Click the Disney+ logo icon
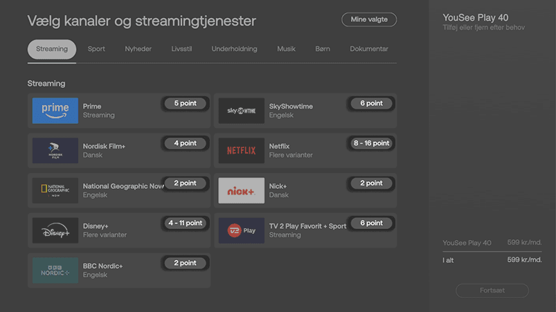556x312 pixels. (55, 230)
